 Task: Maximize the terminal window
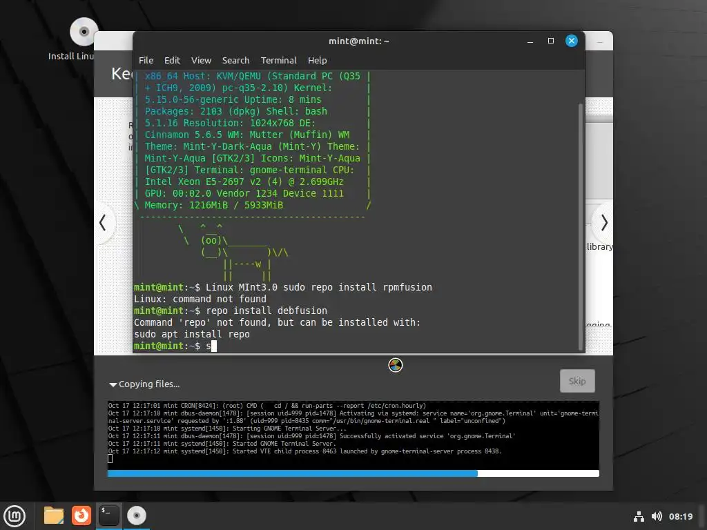(x=550, y=41)
